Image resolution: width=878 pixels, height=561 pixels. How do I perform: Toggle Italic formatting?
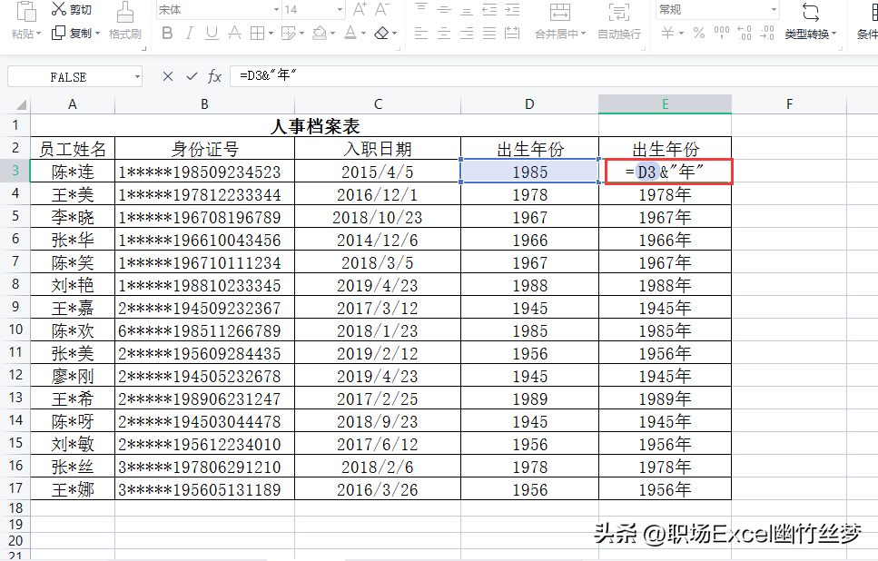(189, 33)
